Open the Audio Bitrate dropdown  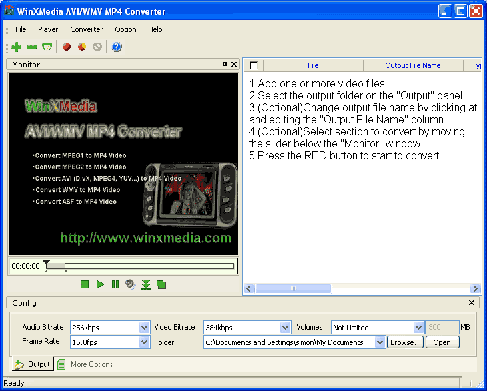coord(144,328)
